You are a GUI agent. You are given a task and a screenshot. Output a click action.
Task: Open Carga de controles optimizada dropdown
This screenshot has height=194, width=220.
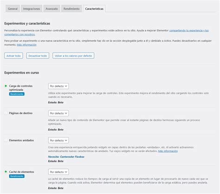(58, 86)
